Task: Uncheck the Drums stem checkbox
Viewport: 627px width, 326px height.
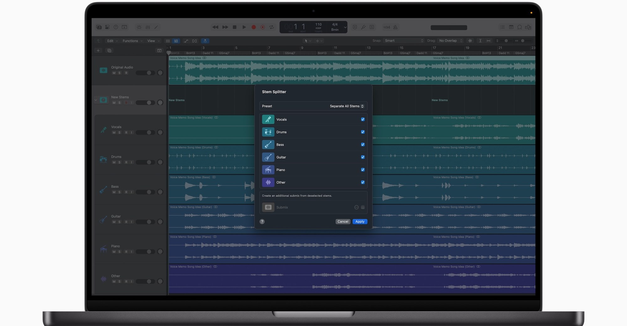Action: point(363,132)
